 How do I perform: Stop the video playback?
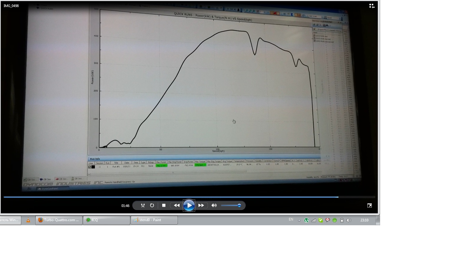pos(164,206)
